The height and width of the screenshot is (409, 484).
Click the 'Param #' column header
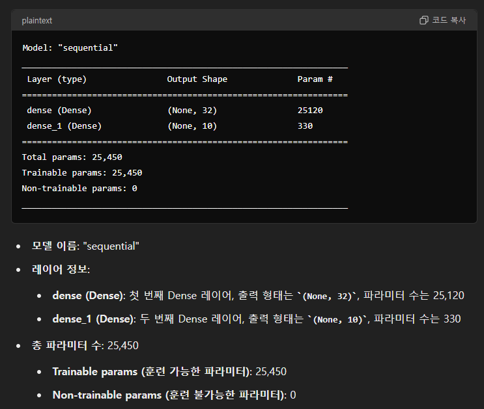[315, 79]
